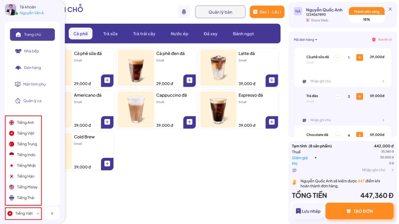Image resolution: width=399 pixels, height=224 pixels.
Task: Increase Cà phê sữa đá quantity
Action: (360, 58)
